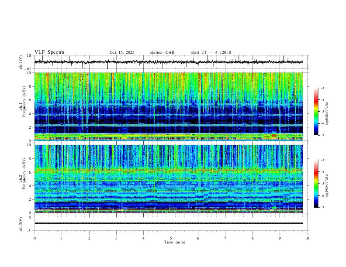The height and width of the screenshot is (267, 346).
Task: Click the ch.1 PSD color scale bar
Action: [316, 112]
